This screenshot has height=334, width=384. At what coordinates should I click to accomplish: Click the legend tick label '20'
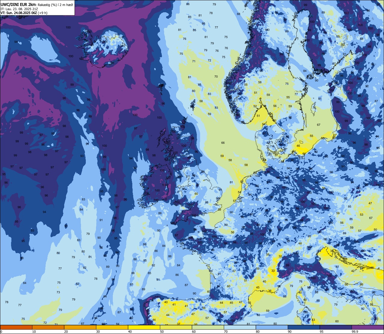[66, 332]
